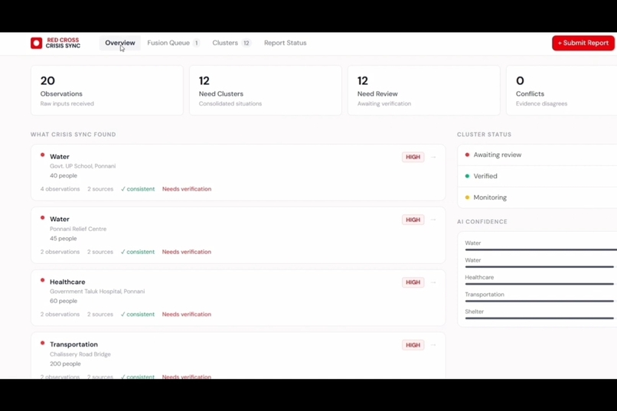
Task: Click the red dot beside Healthcare cluster
Action: (x=43, y=280)
